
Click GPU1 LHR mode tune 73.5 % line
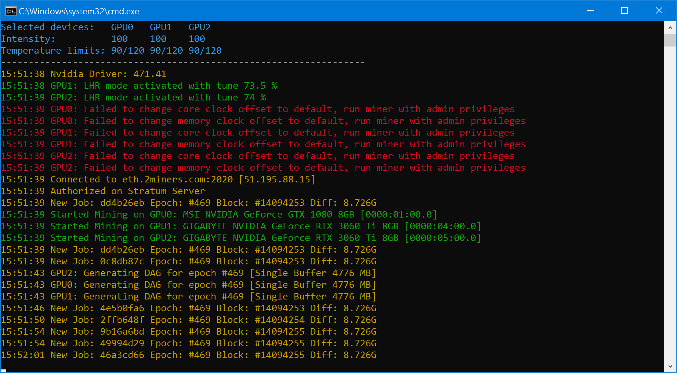[139, 86]
